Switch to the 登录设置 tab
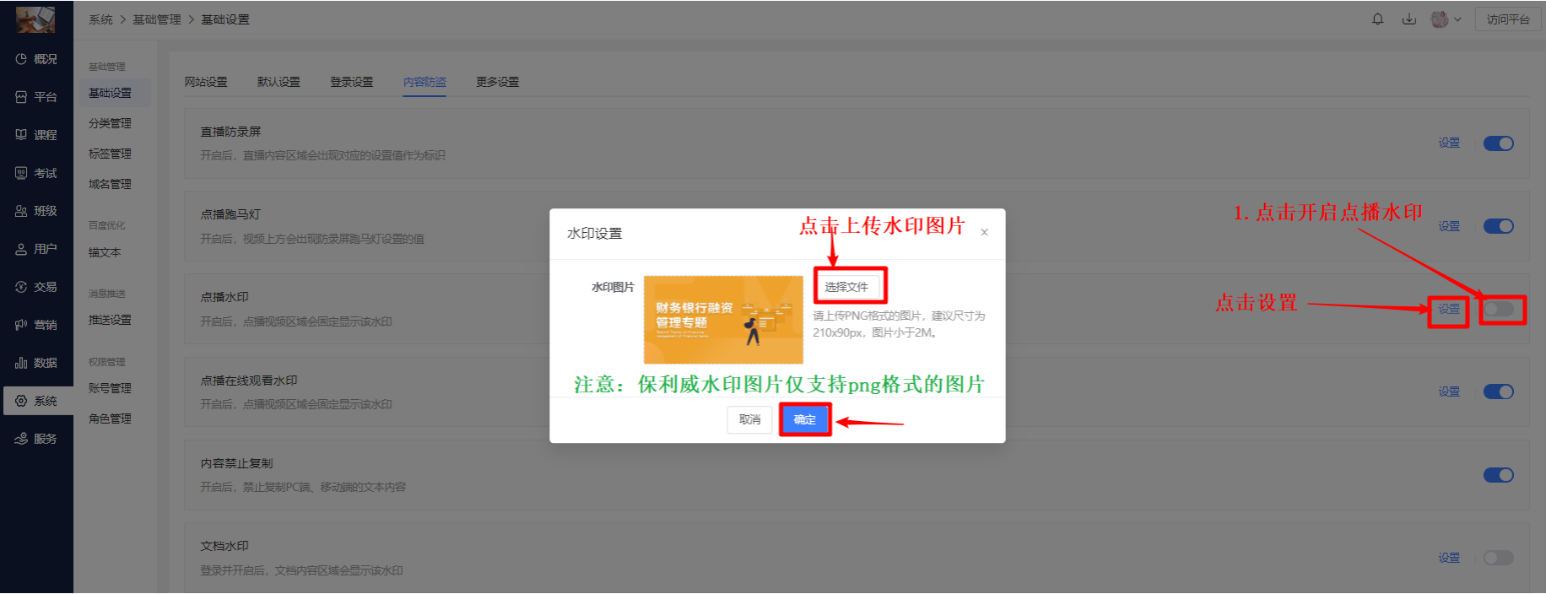The width and height of the screenshot is (1546, 594). pos(351,82)
